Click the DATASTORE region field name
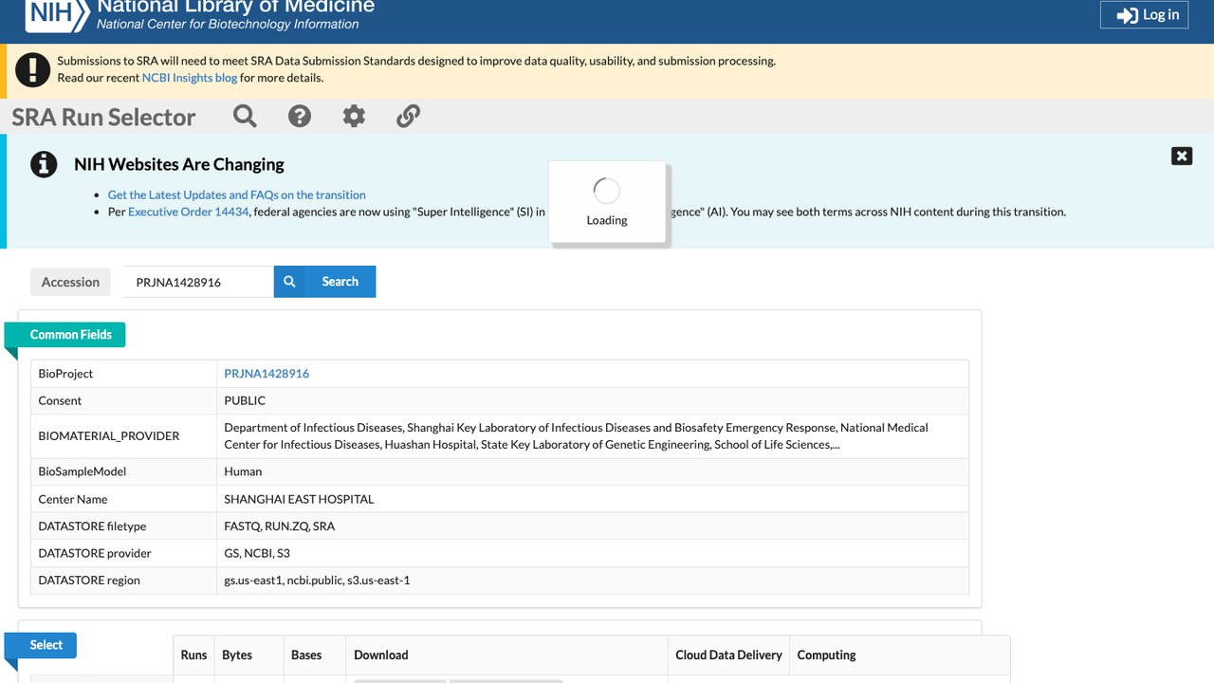The image size is (1214, 683). click(89, 581)
